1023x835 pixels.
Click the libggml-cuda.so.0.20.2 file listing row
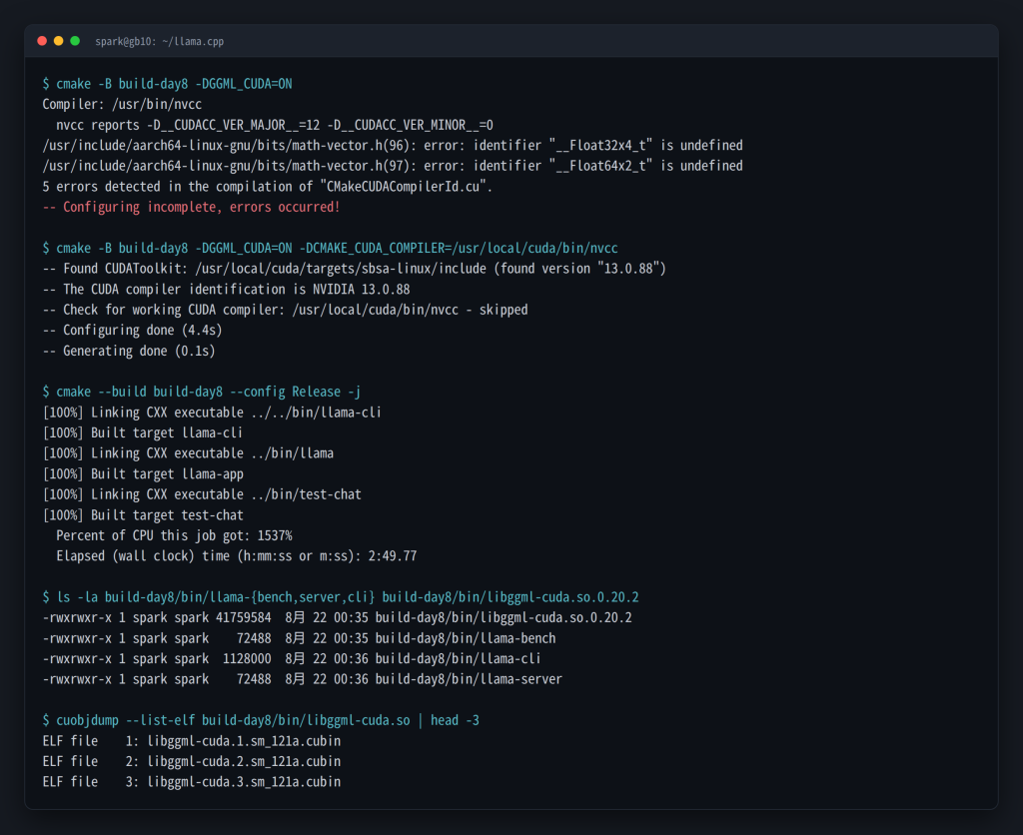tap(338, 618)
